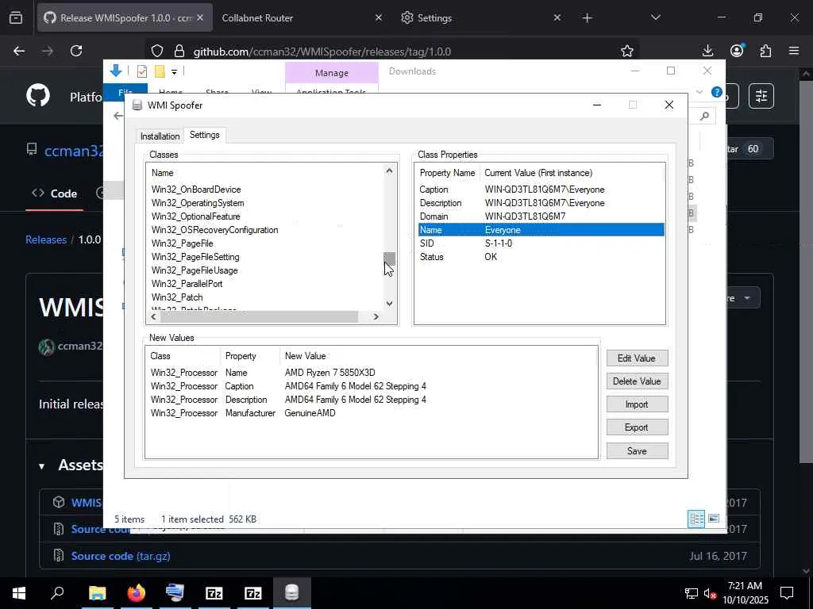Open the Windows Start menu
Screen dimensions: 813x609
click(x=19, y=593)
